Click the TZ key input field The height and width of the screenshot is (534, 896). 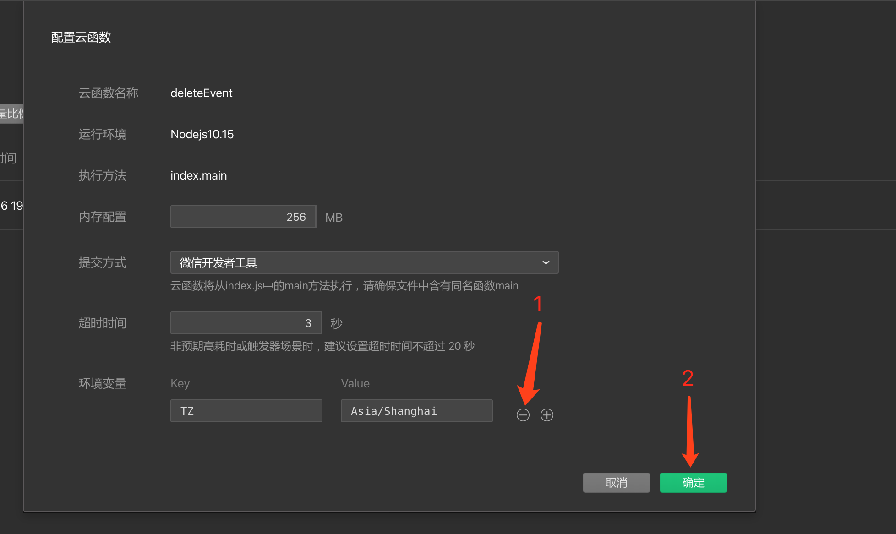[x=246, y=411]
